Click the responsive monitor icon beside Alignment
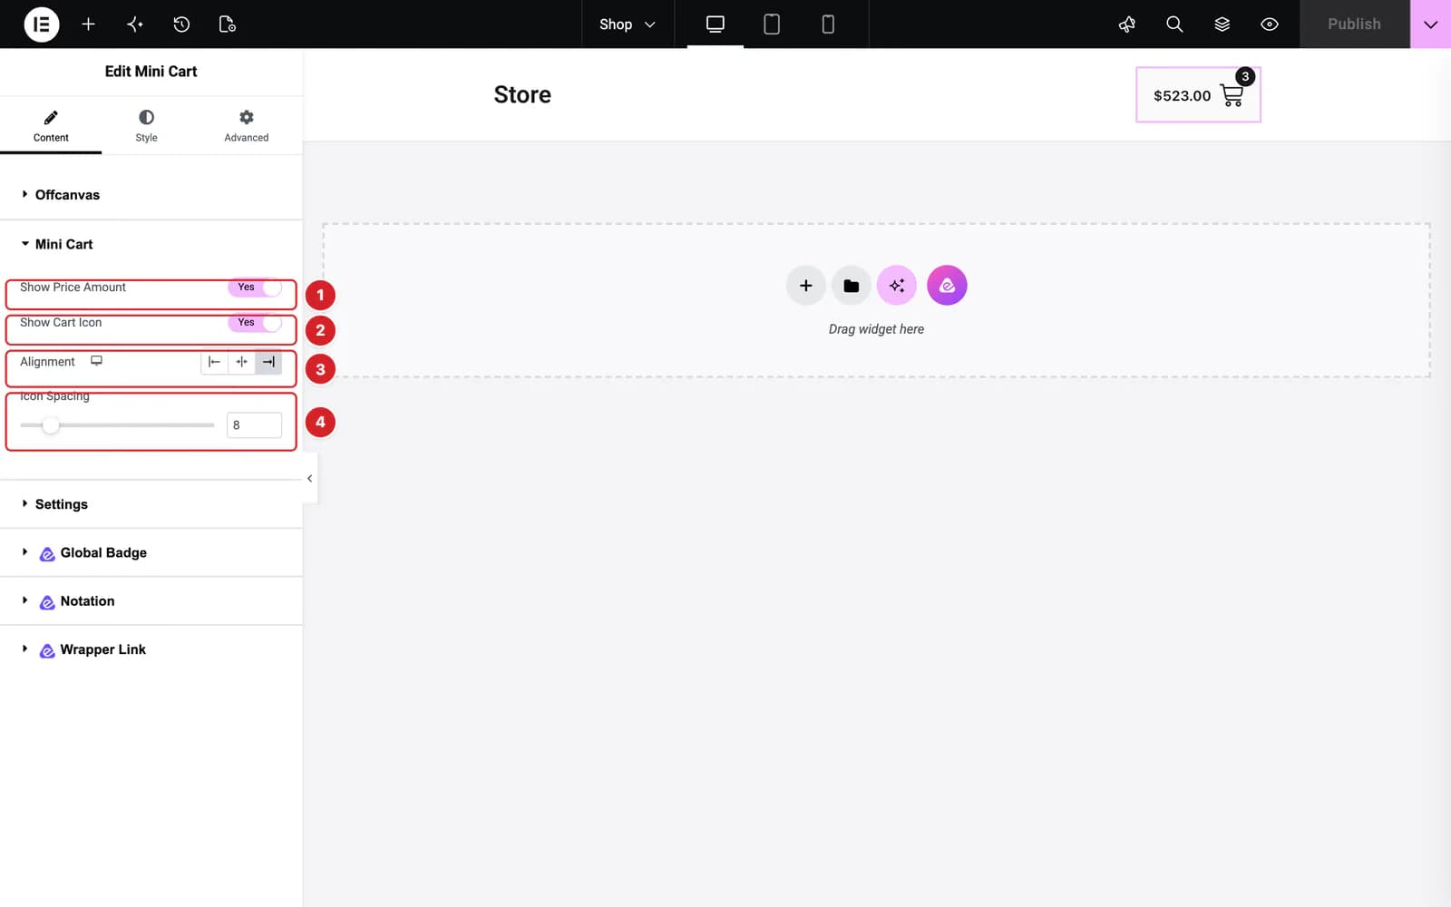The image size is (1451, 907). 96,361
